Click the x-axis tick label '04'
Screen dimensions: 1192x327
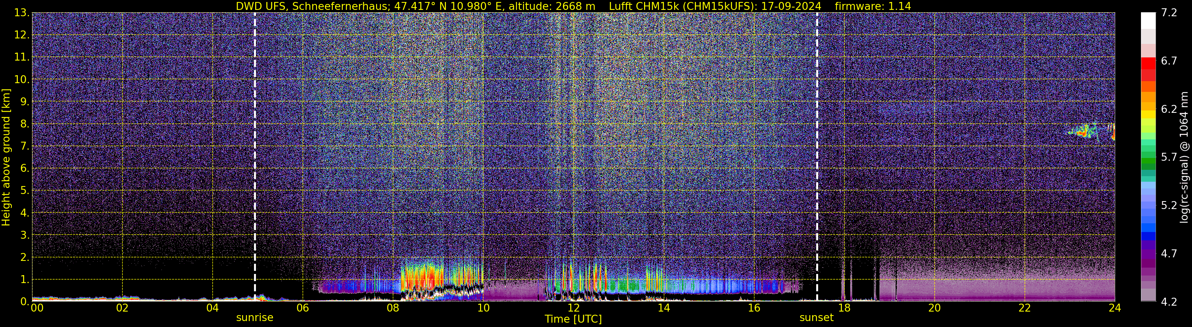212,308
